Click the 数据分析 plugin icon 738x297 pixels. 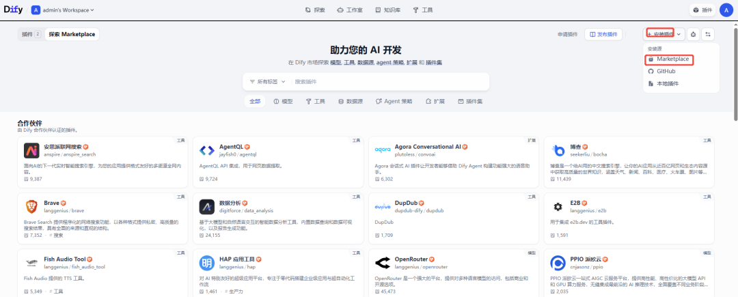[x=207, y=207]
